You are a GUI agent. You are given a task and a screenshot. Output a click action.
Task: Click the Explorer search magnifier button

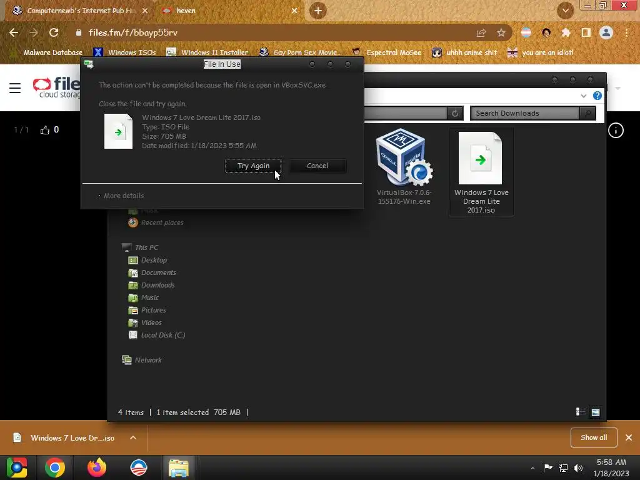click(x=587, y=113)
